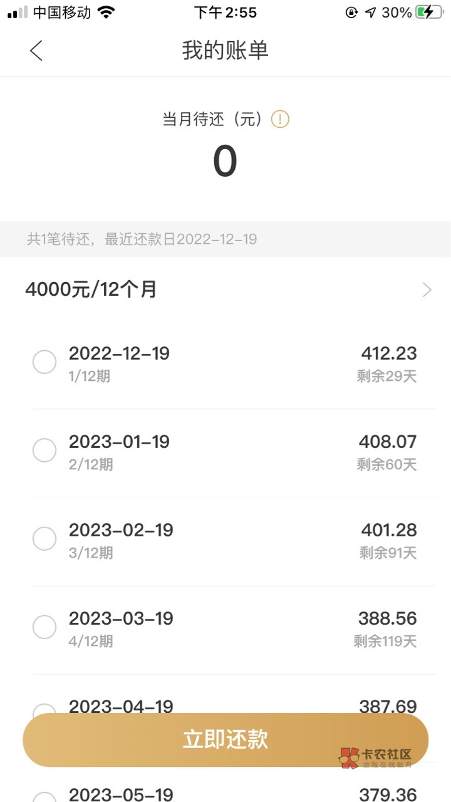
Task: Tap the Wi-Fi status icon
Action: (x=106, y=13)
